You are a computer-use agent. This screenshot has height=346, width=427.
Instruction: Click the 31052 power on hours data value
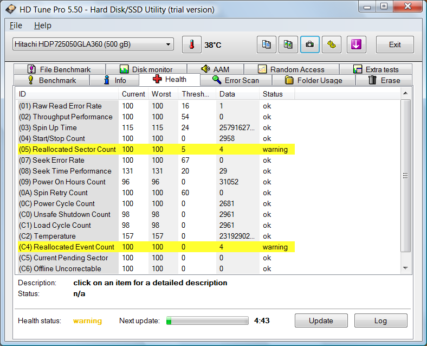[229, 182]
